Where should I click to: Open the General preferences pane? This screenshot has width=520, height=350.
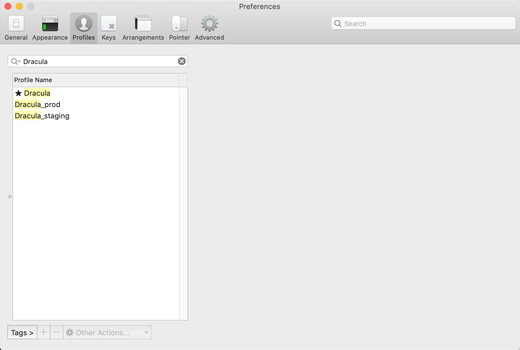16,28
